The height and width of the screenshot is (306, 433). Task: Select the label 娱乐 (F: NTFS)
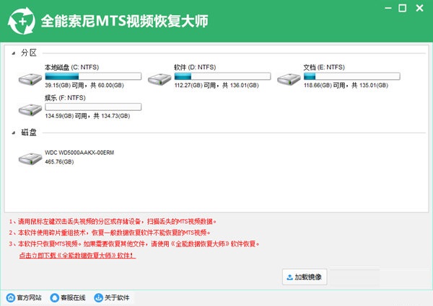coord(65,98)
